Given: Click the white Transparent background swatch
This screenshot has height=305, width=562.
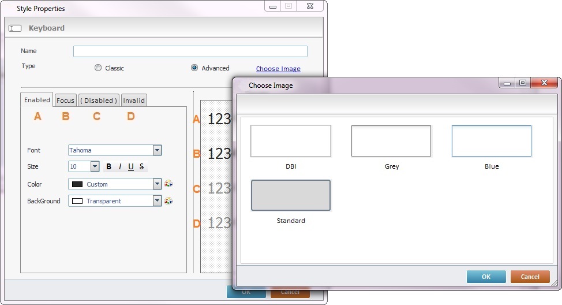Looking at the screenshot, I should (77, 201).
